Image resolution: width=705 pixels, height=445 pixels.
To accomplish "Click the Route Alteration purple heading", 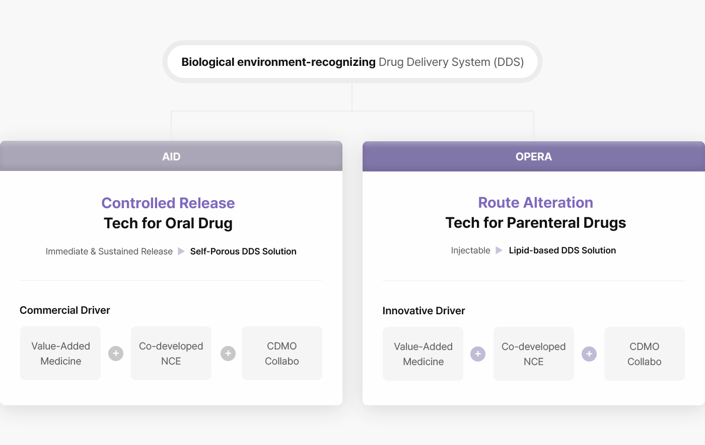I will pyautogui.click(x=535, y=203).
